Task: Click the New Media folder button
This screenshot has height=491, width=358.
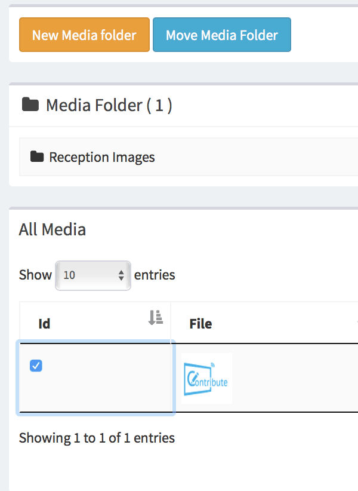Action: [x=84, y=35]
